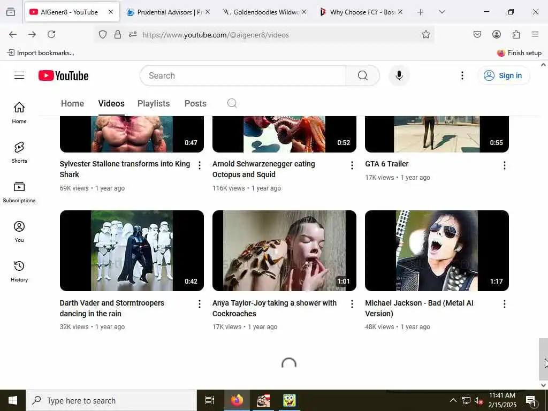Image resolution: width=548 pixels, height=411 pixels.
Task: Open options for Arnold Schwarzenegger Octopus video
Action: point(352,165)
